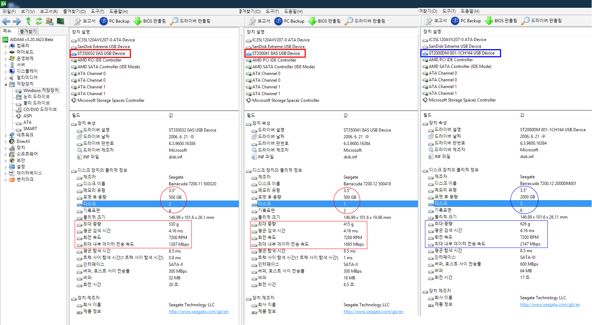This screenshot has height=325, width=592.
Task: Click the green graph monitor toolbar icon
Action: 61,21
